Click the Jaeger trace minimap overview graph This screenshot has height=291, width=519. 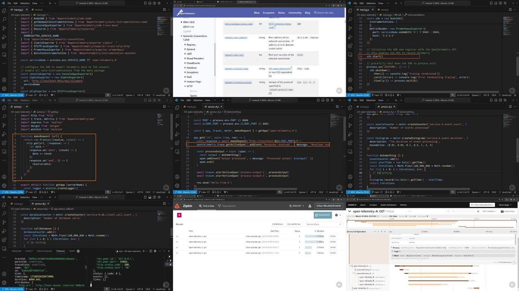point(431,224)
